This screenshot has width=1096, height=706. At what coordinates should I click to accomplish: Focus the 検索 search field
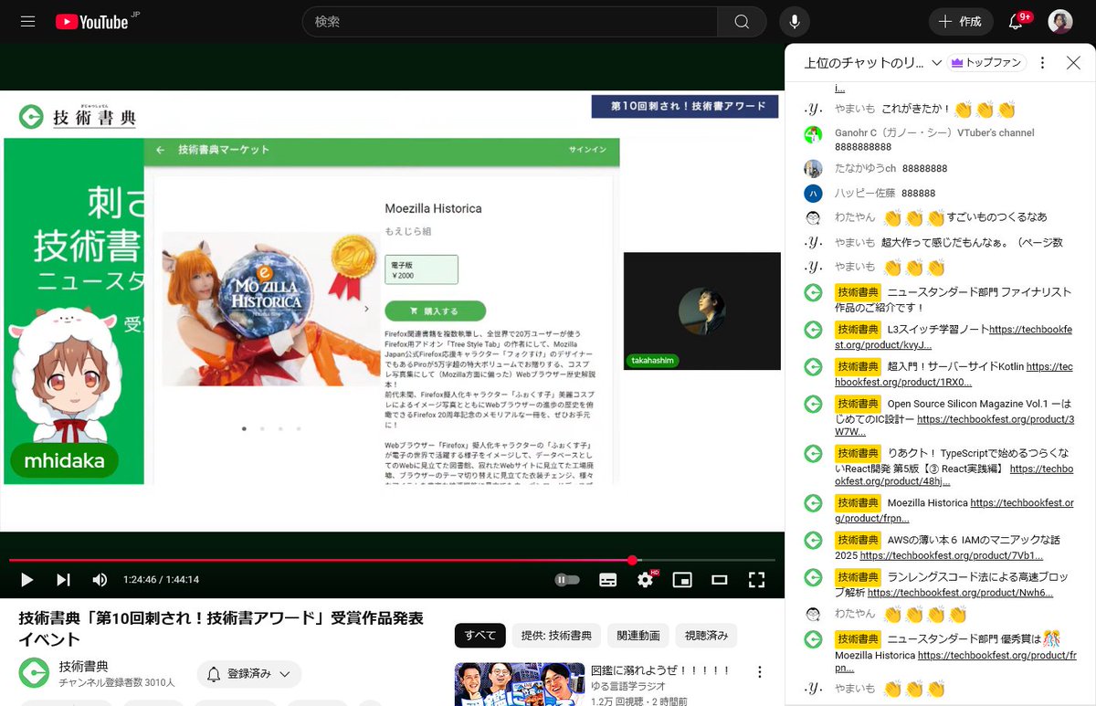coord(510,21)
